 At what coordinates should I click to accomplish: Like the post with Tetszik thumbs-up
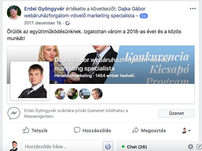click(35, 131)
